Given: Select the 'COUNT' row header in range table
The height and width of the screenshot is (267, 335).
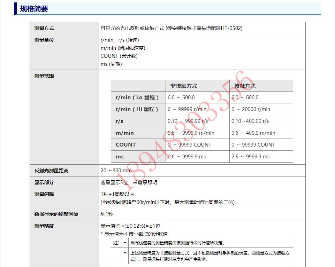Looking at the screenshot, I should (x=125, y=145).
